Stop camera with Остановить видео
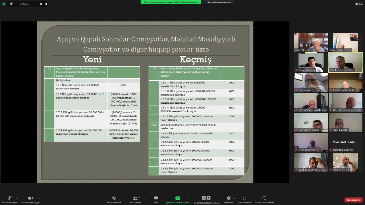The height and width of the screenshot is (205, 365). (30, 198)
